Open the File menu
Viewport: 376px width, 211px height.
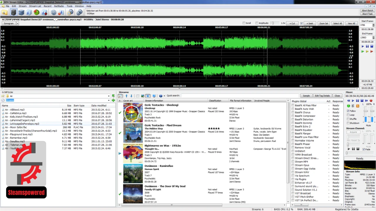7,6
